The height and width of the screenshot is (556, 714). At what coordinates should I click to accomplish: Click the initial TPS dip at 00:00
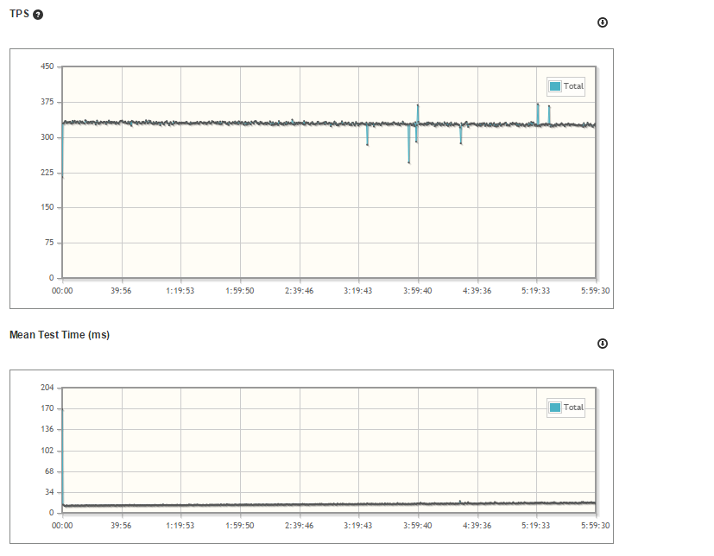coord(62,175)
